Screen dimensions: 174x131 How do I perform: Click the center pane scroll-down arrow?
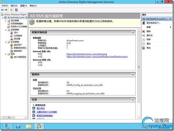[139, 118]
